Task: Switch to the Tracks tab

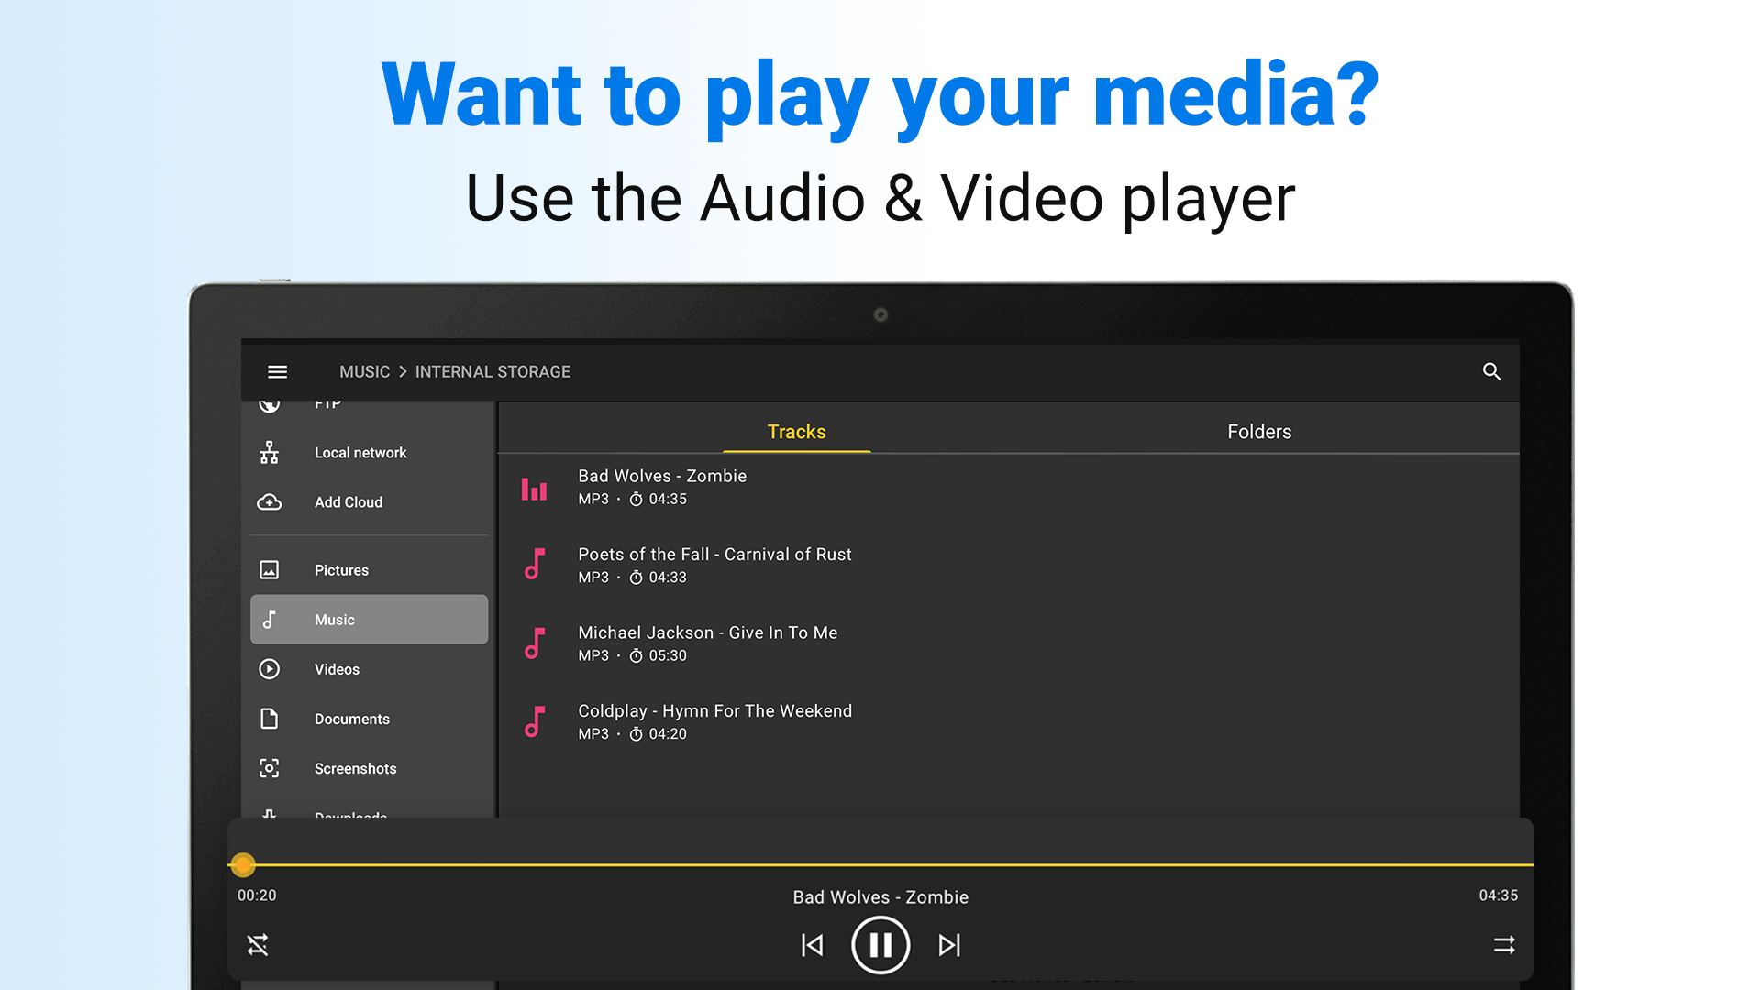Action: coord(796,431)
